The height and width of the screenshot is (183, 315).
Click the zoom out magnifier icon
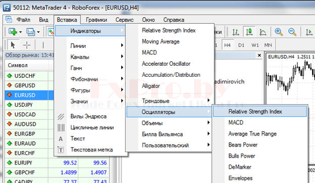tap(292, 32)
